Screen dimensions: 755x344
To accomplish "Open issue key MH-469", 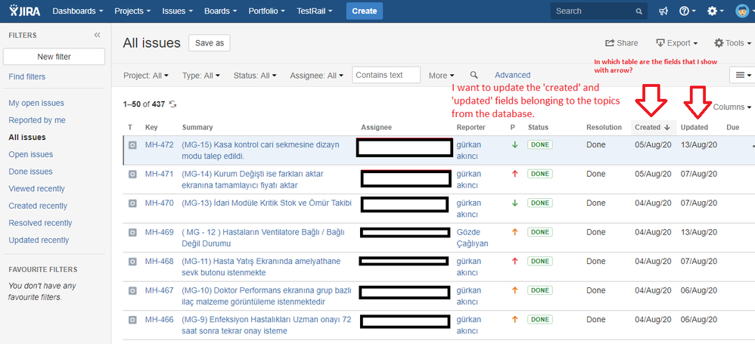I will tap(160, 232).
